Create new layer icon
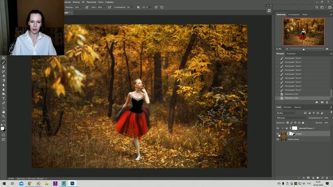The image size is (333, 187). click(323, 178)
